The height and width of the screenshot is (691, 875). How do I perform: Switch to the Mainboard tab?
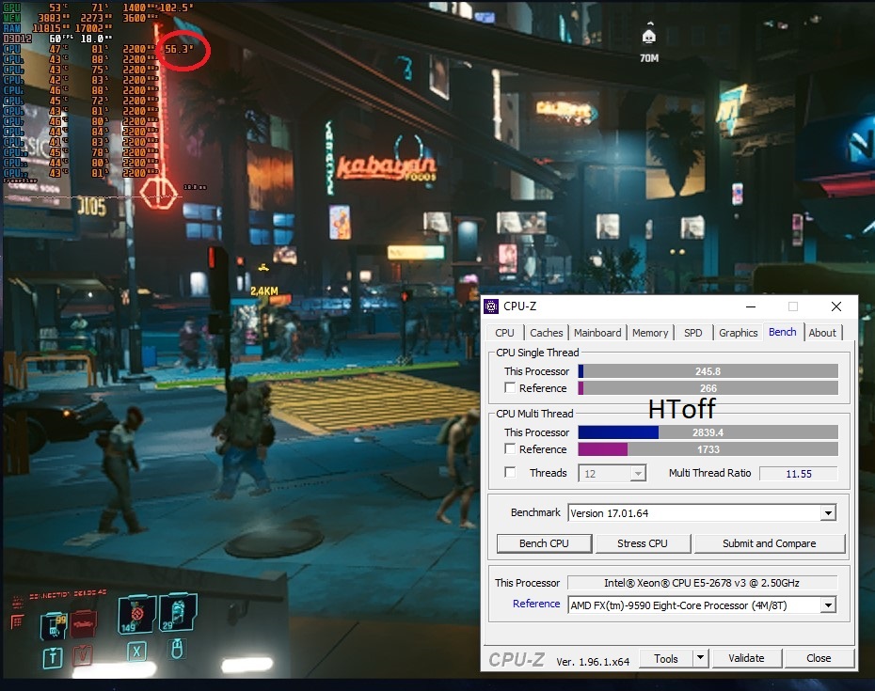(597, 333)
